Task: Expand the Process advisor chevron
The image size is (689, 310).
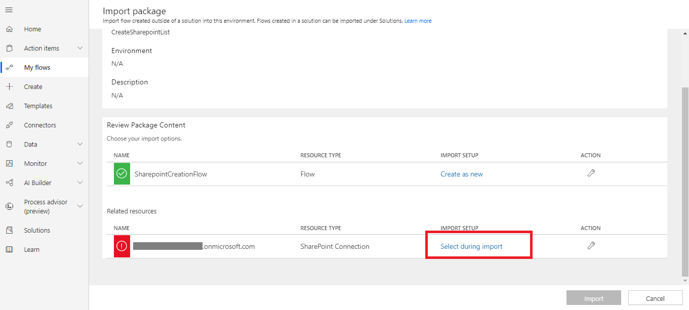Action: coord(80,206)
